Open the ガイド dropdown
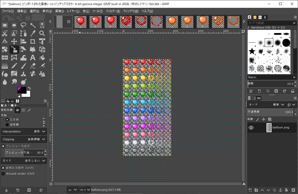298x194 pixels. click(24, 160)
